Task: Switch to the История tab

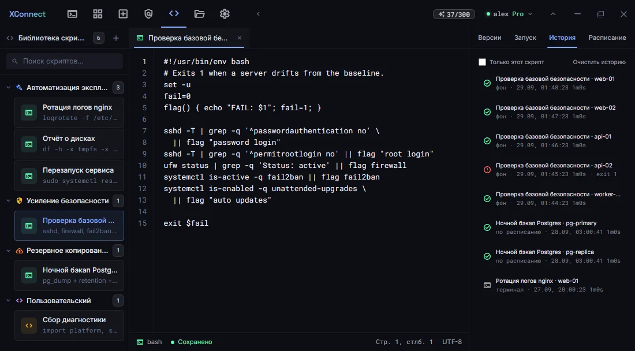Action: (562, 38)
